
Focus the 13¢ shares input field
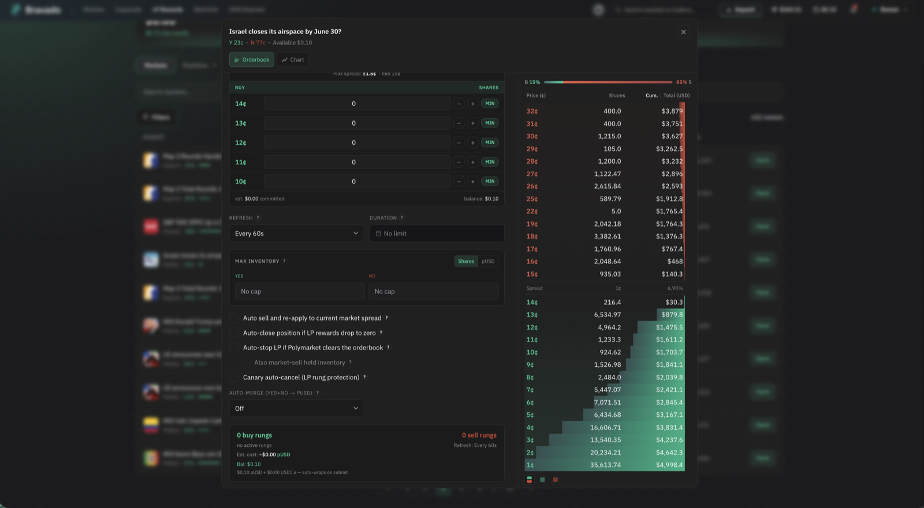tap(357, 123)
